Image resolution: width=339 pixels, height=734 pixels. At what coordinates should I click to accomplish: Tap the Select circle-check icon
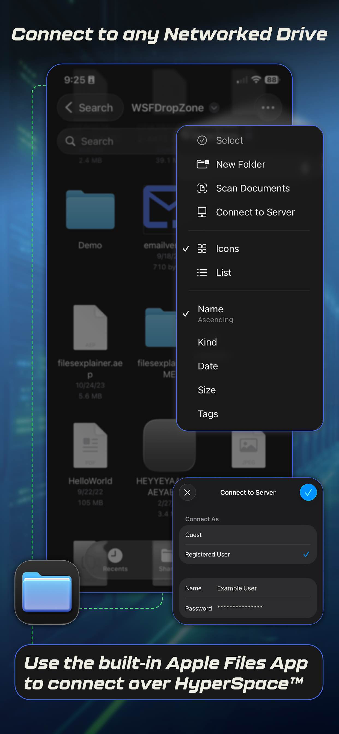coord(202,140)
